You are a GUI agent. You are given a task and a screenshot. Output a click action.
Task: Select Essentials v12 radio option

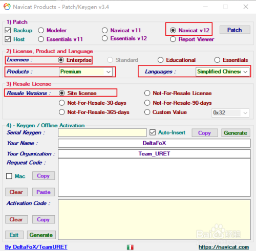click(104, 38)
